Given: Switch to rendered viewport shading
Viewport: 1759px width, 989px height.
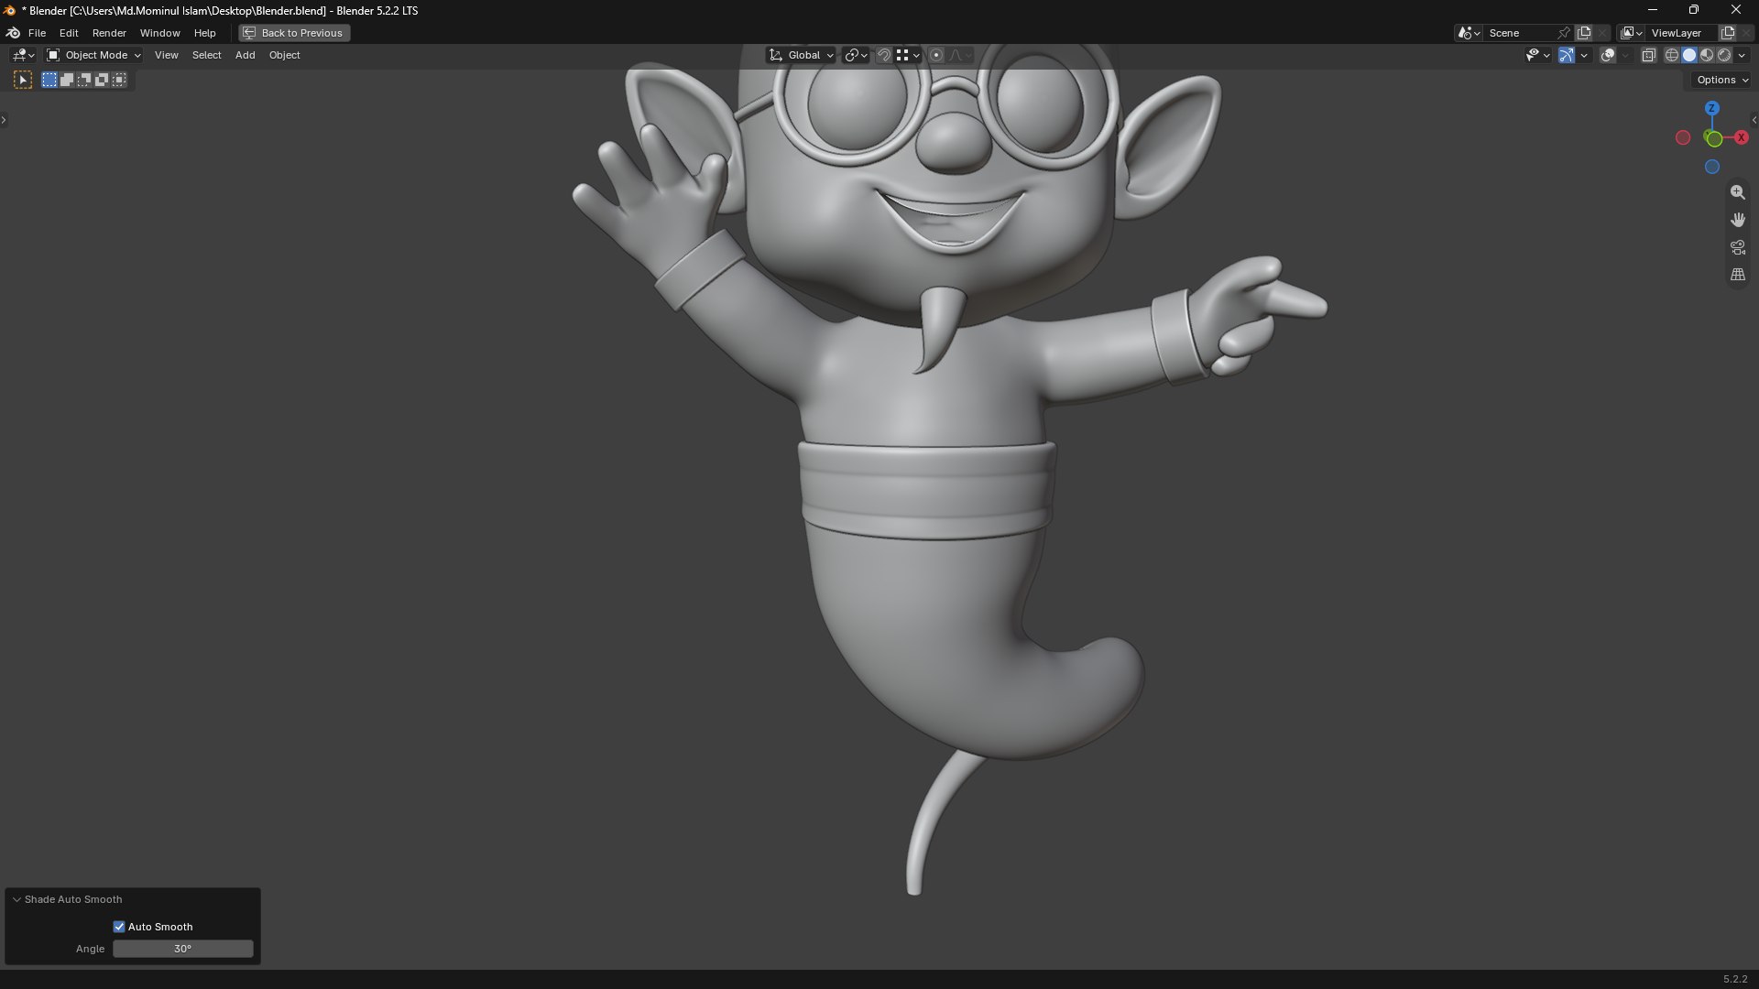Looking at the screenshot, I should coord(1724,55).
